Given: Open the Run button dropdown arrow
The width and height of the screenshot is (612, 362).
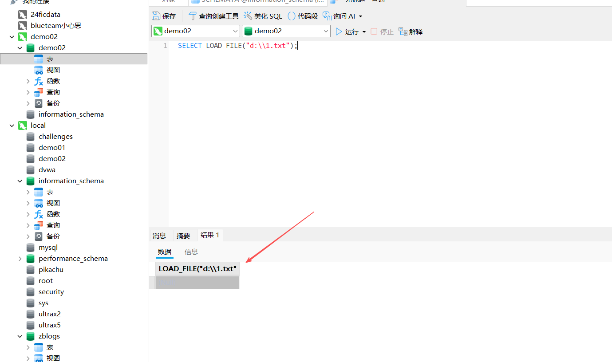Looking at the screenshot, I should (x=364, y=32).
